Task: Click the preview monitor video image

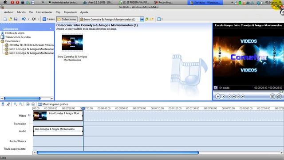Action: click(248, 56)
